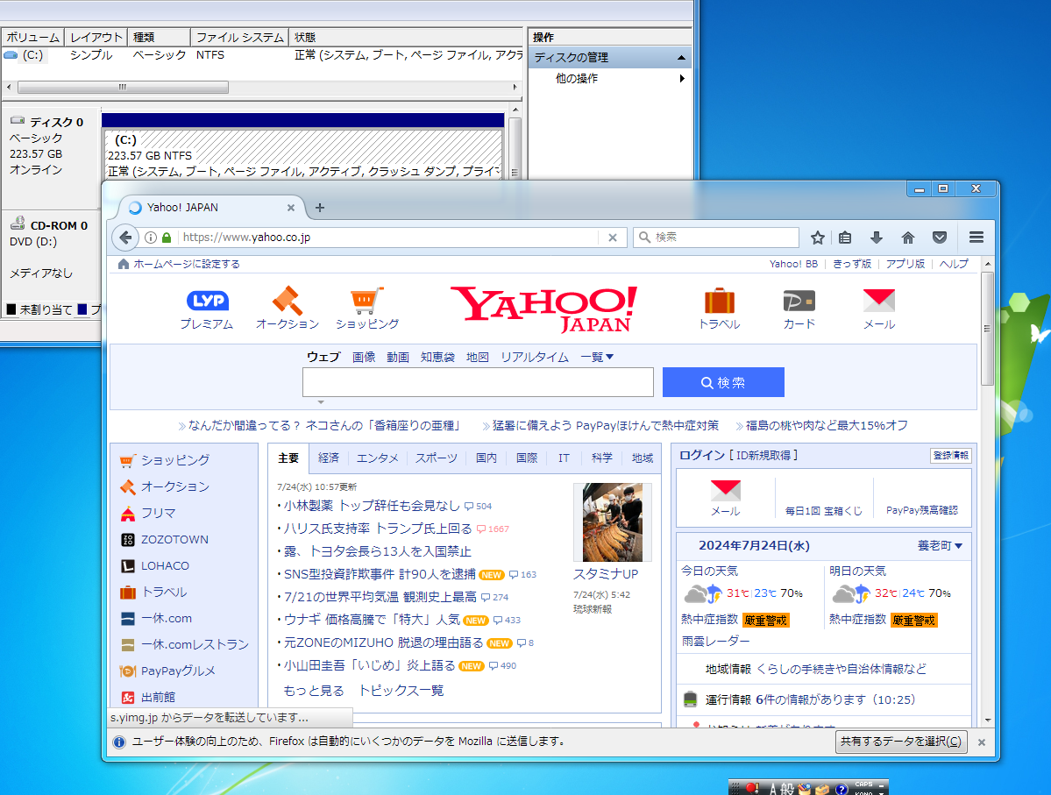Open the Downloads arrow icon
1051x795 pixels.
point(876,238)
